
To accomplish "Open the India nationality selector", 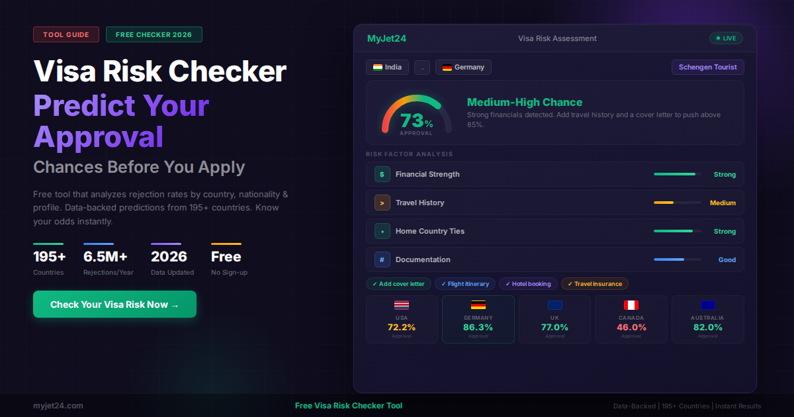I will (x=387, y=67).
